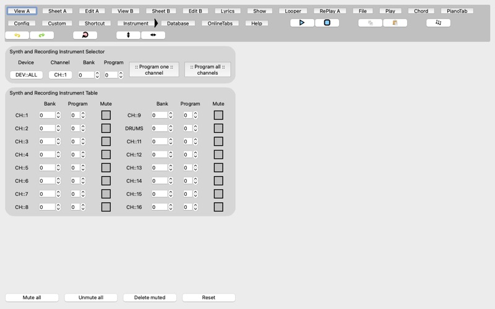Toggle mute for CH::16
This screenshot has height=309, width=495.
[x=218, y=207]
